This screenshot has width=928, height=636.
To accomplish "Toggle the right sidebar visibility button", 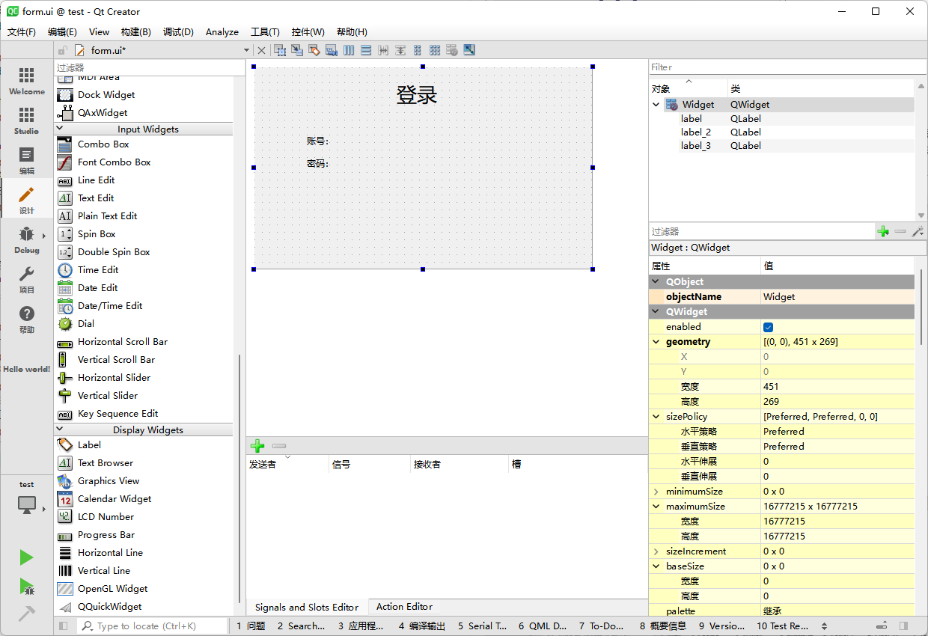I will (904, 626).
